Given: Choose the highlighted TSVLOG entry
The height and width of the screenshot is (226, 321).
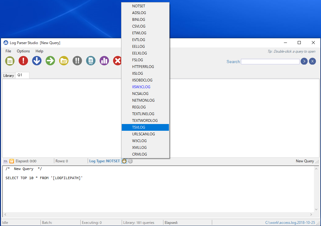Looking at the screenshot, I should pos(145,127).
